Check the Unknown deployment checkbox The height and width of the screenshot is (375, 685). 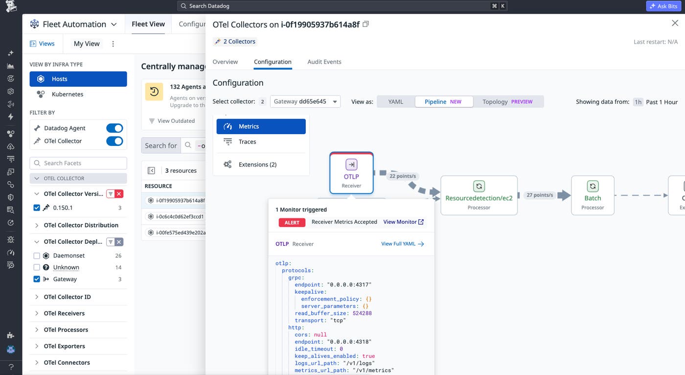(x=37, y=267)
